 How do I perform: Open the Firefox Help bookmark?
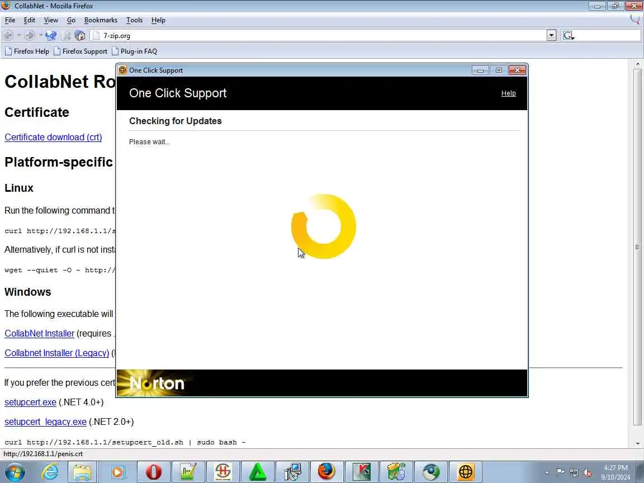pyautogui.click(x=27, y=51)
